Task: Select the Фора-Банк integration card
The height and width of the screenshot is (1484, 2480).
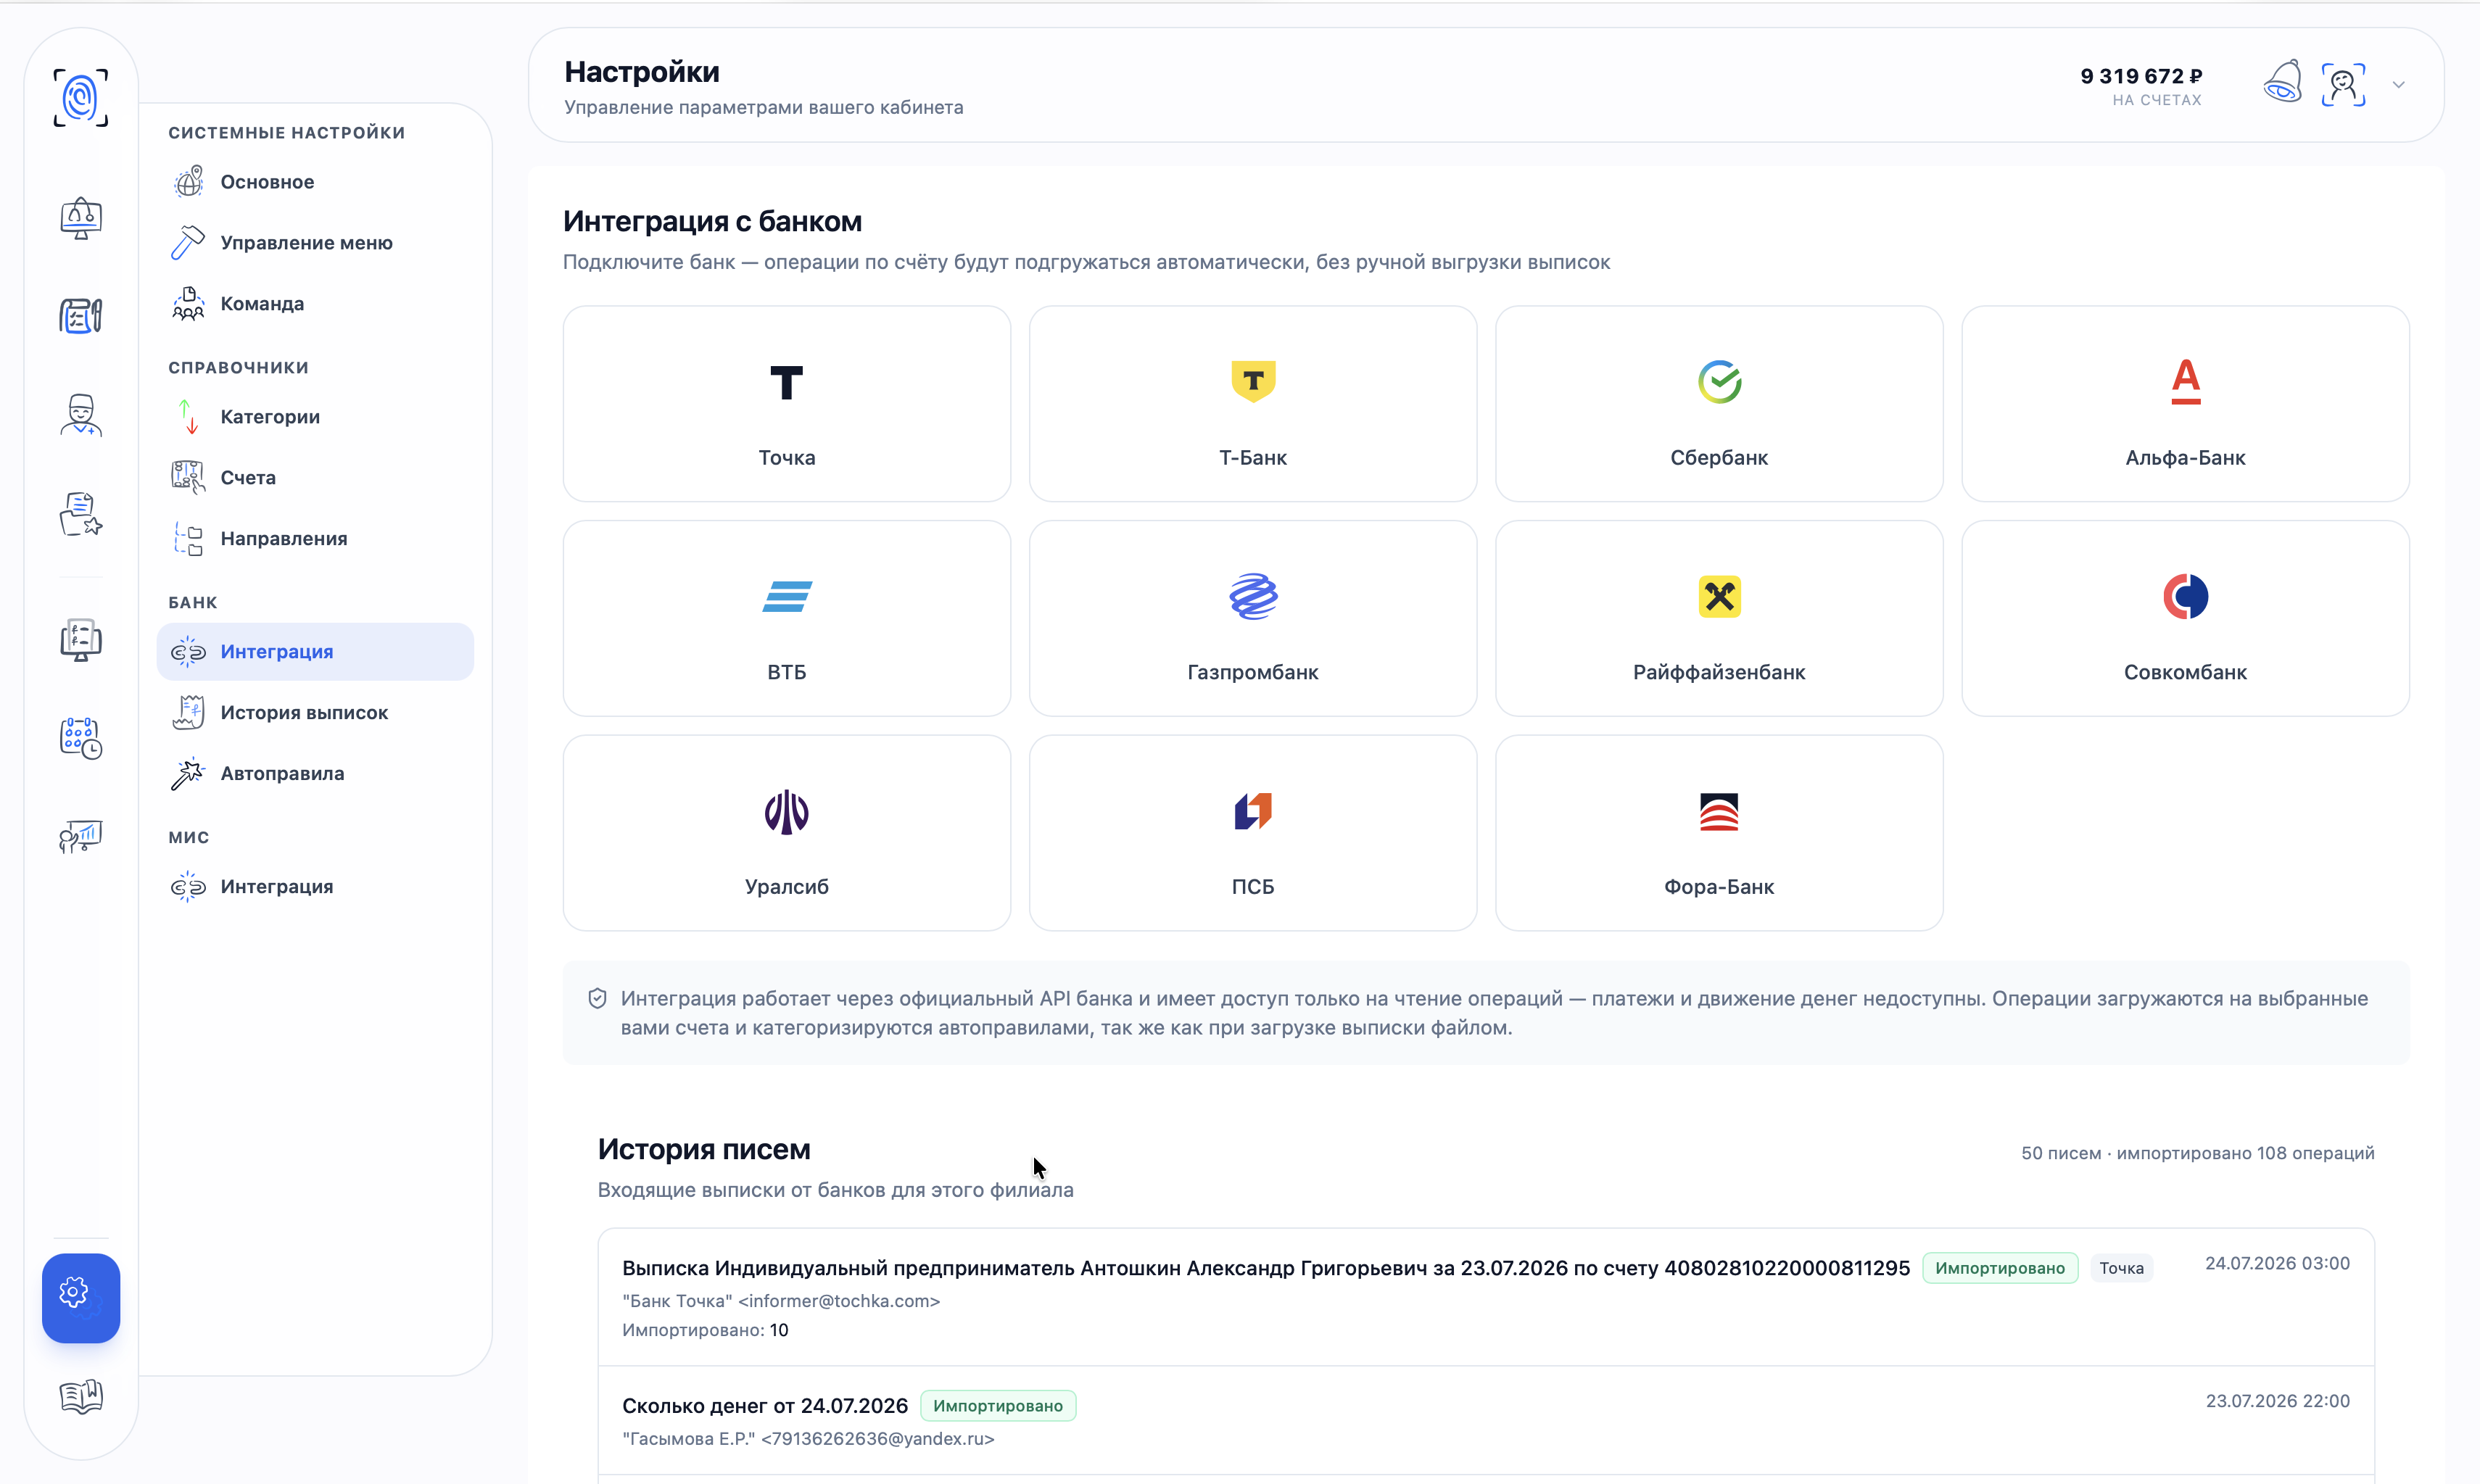Action: point(1719,834)
